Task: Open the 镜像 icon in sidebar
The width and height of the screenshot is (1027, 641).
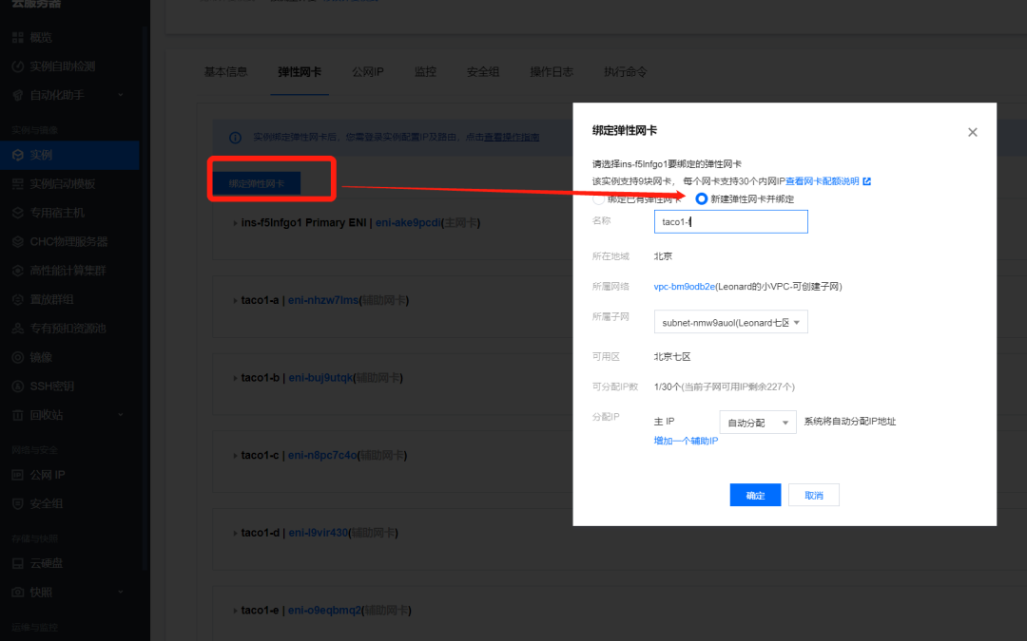Action: pos(18,357)
